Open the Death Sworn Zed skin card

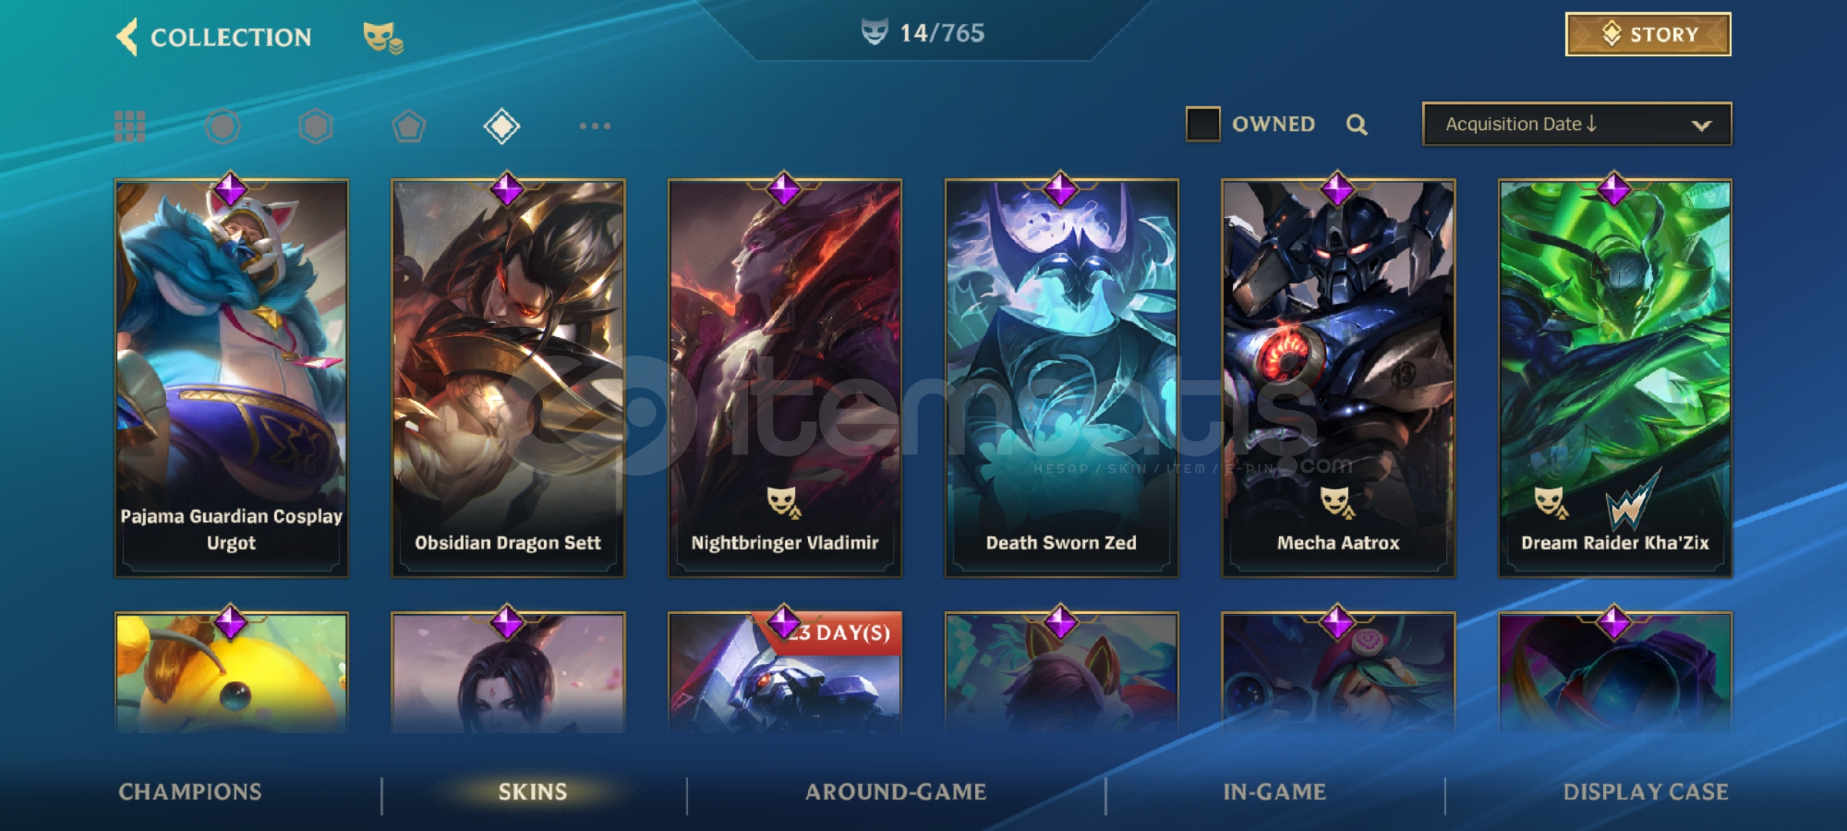pos(1061,377)
